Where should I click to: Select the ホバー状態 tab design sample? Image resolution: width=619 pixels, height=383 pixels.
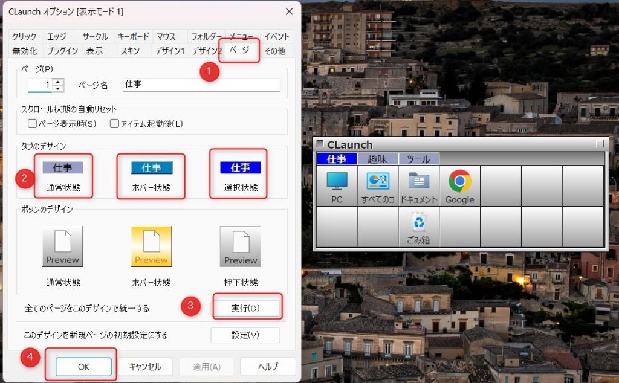[x=151, y=167]
